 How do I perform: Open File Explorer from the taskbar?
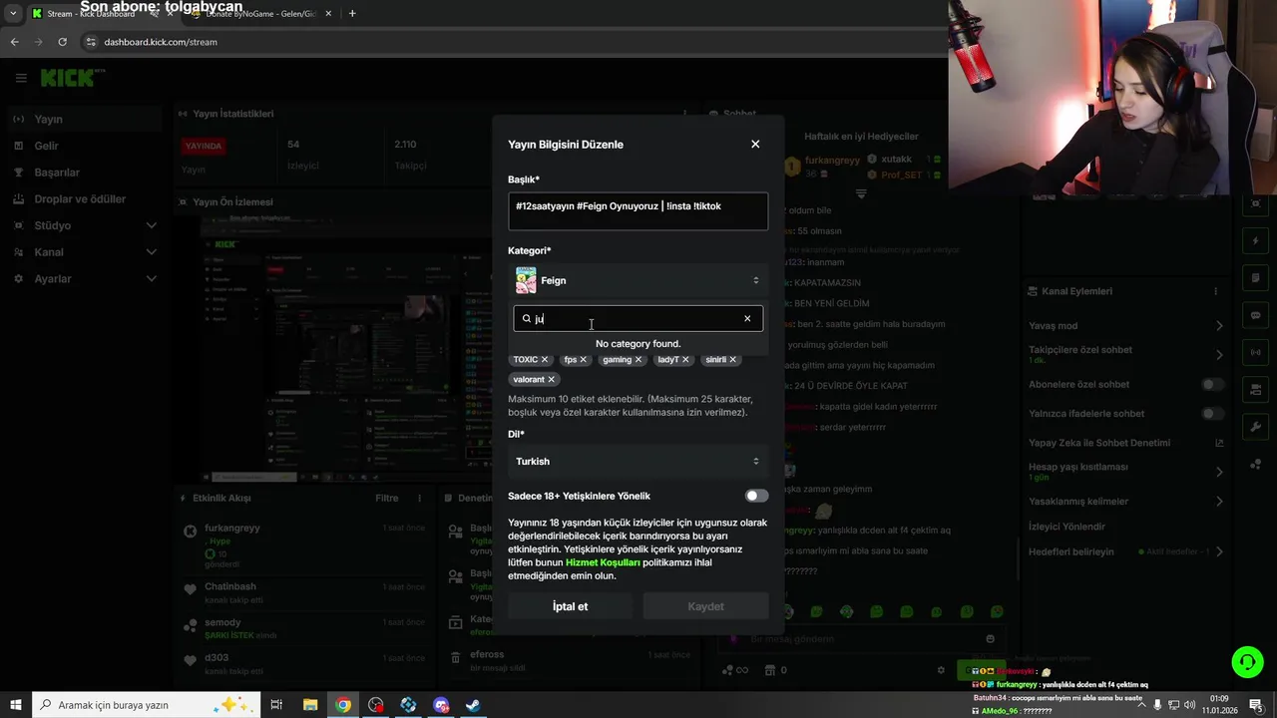pos(310,705)
